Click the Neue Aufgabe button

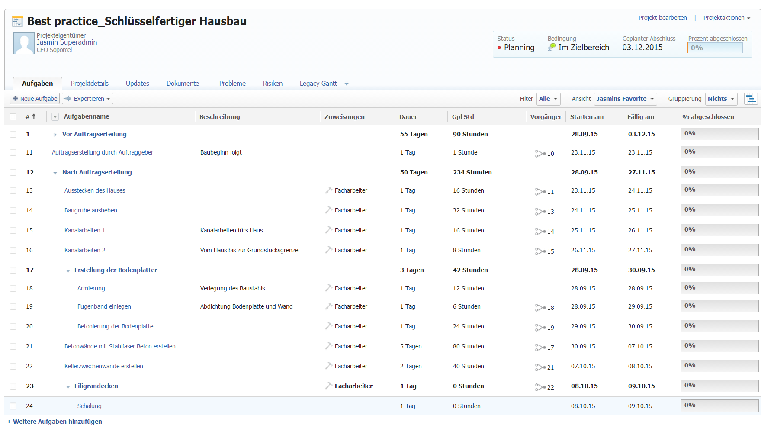35,99
